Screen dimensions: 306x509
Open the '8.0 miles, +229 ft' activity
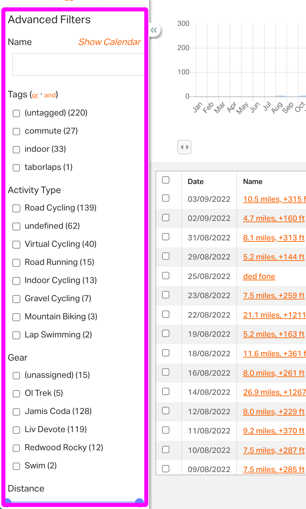click(x=274, y=412)
